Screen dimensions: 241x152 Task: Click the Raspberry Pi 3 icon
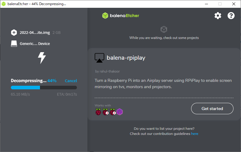click(105, 112)
